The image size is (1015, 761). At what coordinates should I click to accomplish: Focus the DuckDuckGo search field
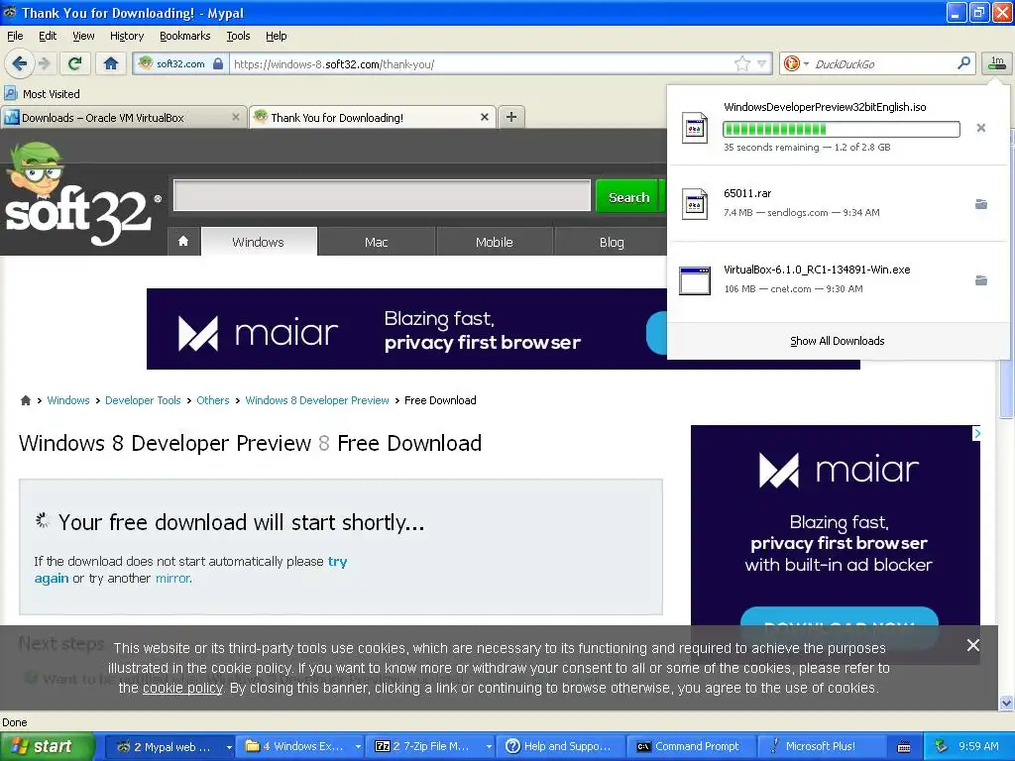tap(883, 63)
